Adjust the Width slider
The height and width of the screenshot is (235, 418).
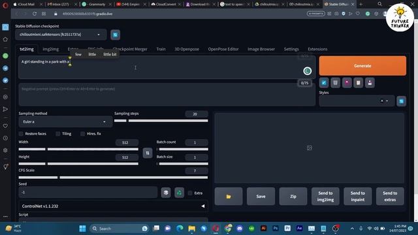[78, 149]
